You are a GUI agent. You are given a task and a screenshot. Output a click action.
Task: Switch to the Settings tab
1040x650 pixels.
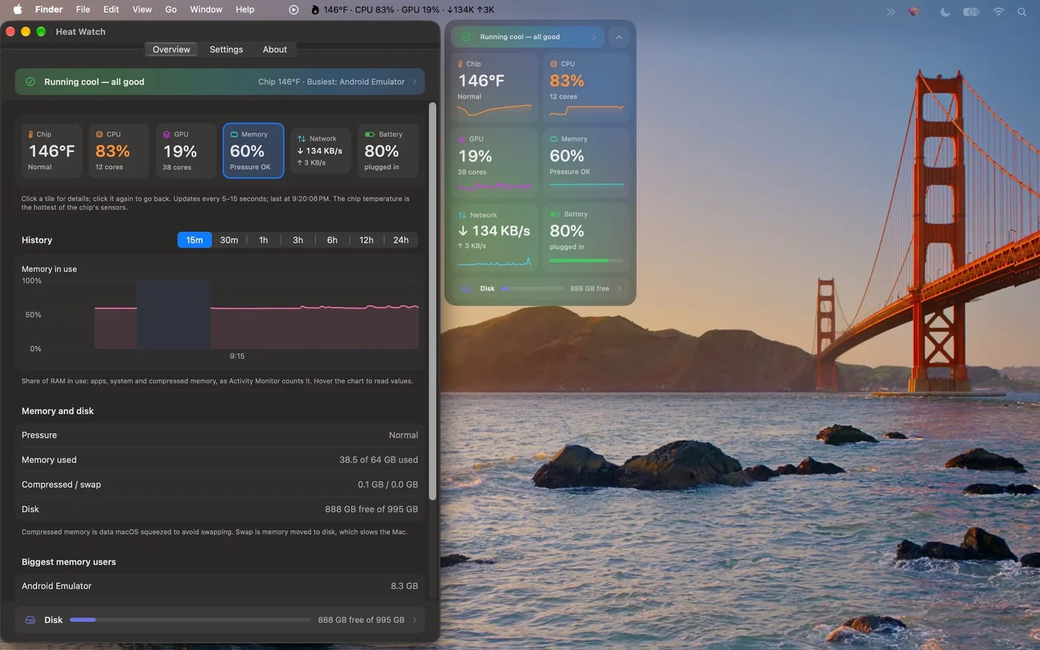coord(226,49)
